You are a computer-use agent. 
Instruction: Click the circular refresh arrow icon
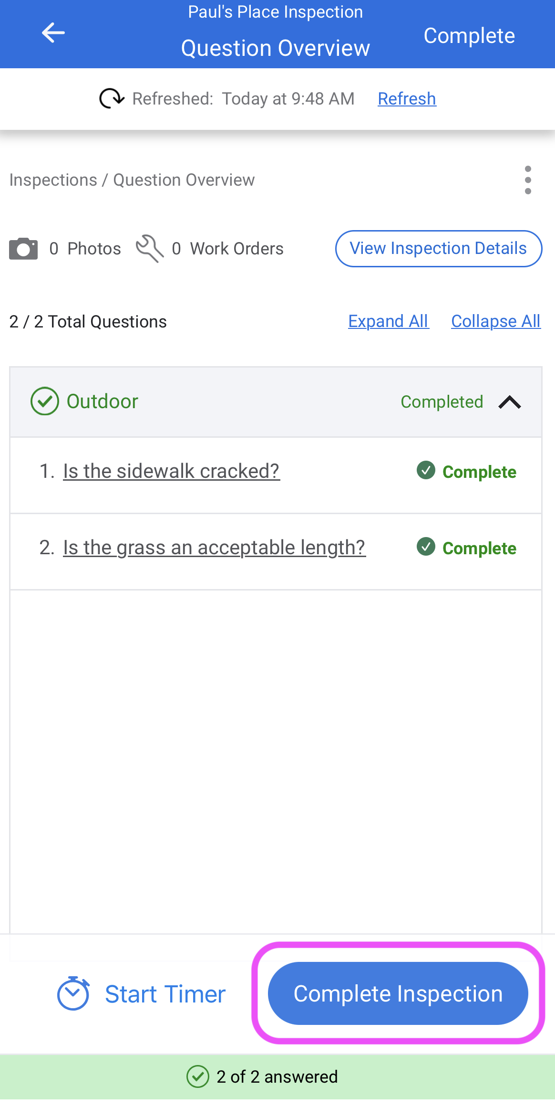coord(111,98)
